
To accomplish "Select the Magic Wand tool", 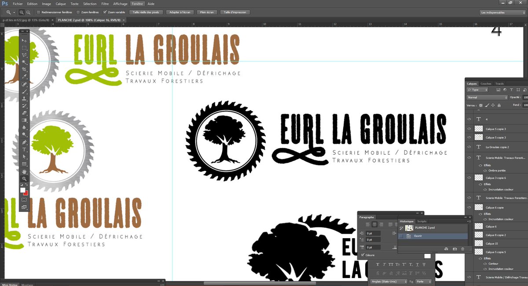I will pyautogui.click(x=24, y=62).
